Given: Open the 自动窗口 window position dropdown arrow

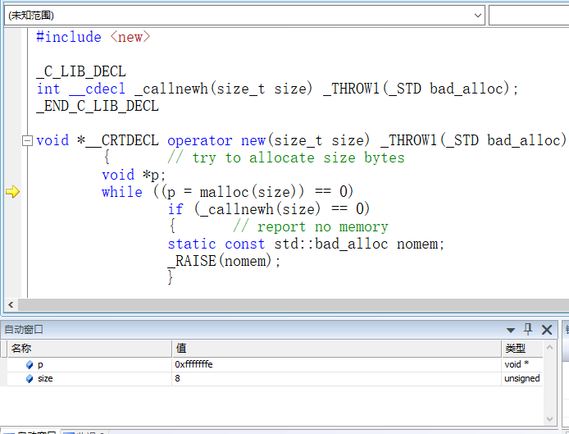Looking at the screenshot, I should click(x=511, y=330).
